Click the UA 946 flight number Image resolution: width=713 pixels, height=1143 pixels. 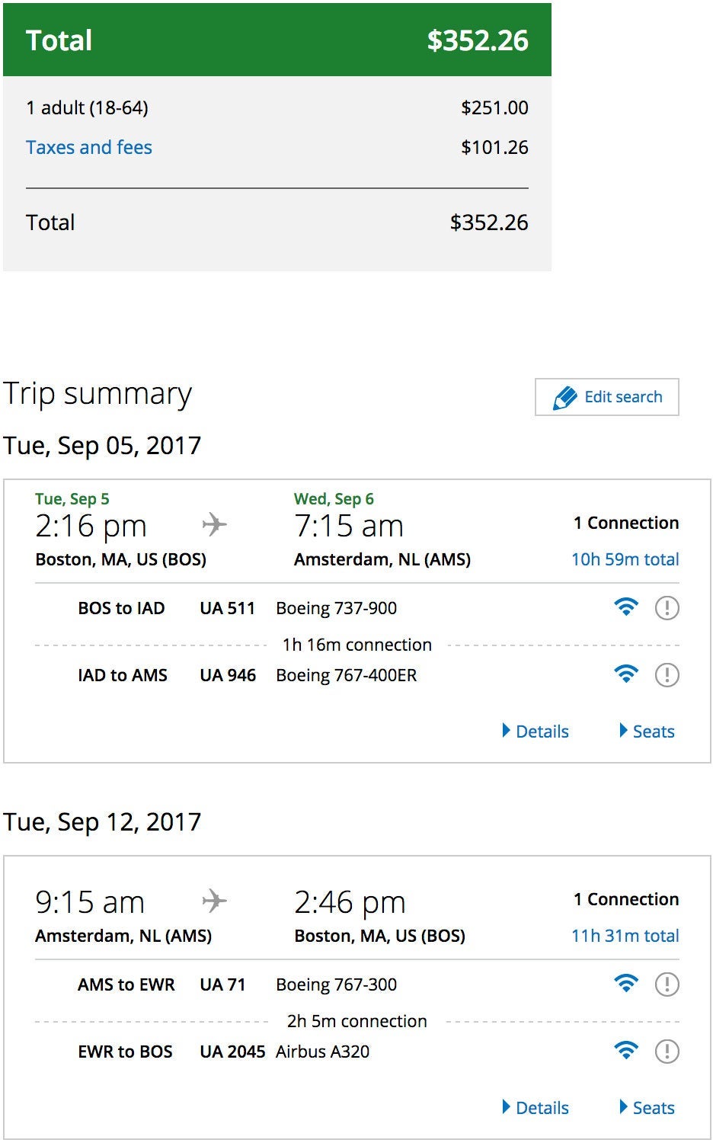[228, 675]
